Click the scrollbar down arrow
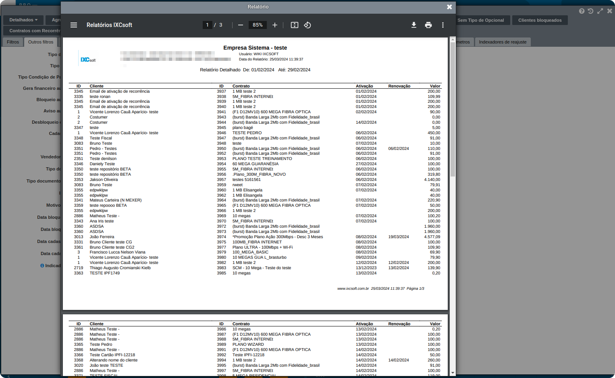The height and width of the screenshot is (378, 615). click(x=453, y=373)
